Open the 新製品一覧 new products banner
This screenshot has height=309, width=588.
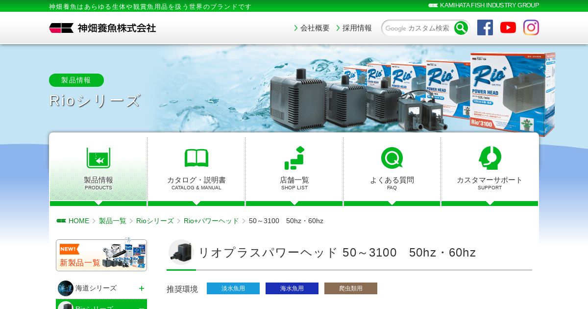pos(101,255)
